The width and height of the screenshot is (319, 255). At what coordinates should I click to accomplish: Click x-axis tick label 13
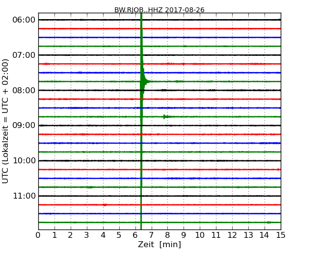point(248,235)
